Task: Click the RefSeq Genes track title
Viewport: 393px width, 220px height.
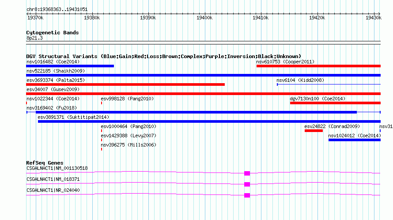Action: (x=45, y=163)
